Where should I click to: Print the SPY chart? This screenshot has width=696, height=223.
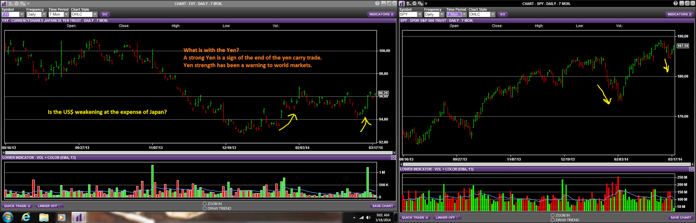pyautogui.click(x=414, y=3)
